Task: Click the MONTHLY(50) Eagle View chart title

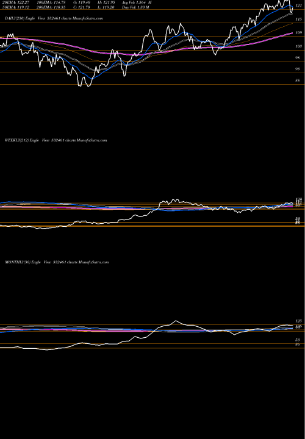Action: [x=57, y=262]
